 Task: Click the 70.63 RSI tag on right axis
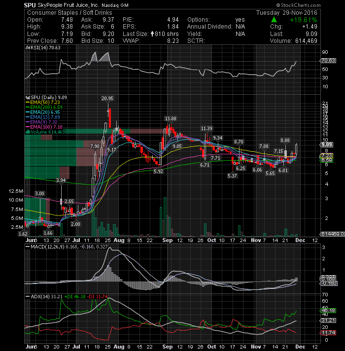click(x=328, y=61)
